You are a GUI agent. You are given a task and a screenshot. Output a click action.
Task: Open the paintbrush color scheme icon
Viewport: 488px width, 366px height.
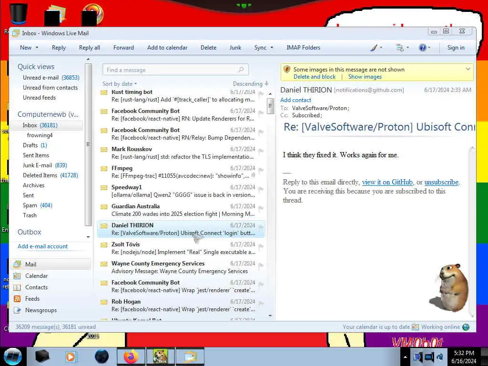374,48
